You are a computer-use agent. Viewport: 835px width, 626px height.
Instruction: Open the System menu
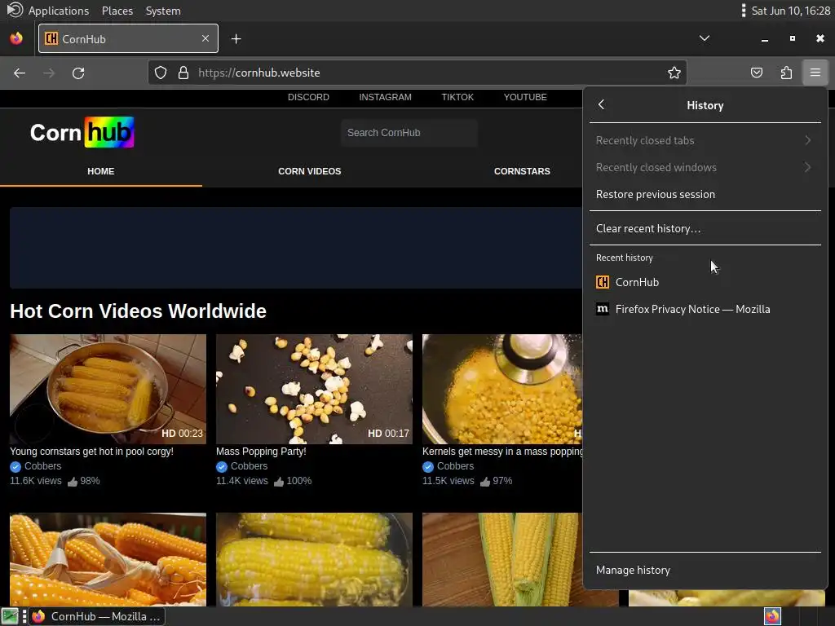[163, 11]
